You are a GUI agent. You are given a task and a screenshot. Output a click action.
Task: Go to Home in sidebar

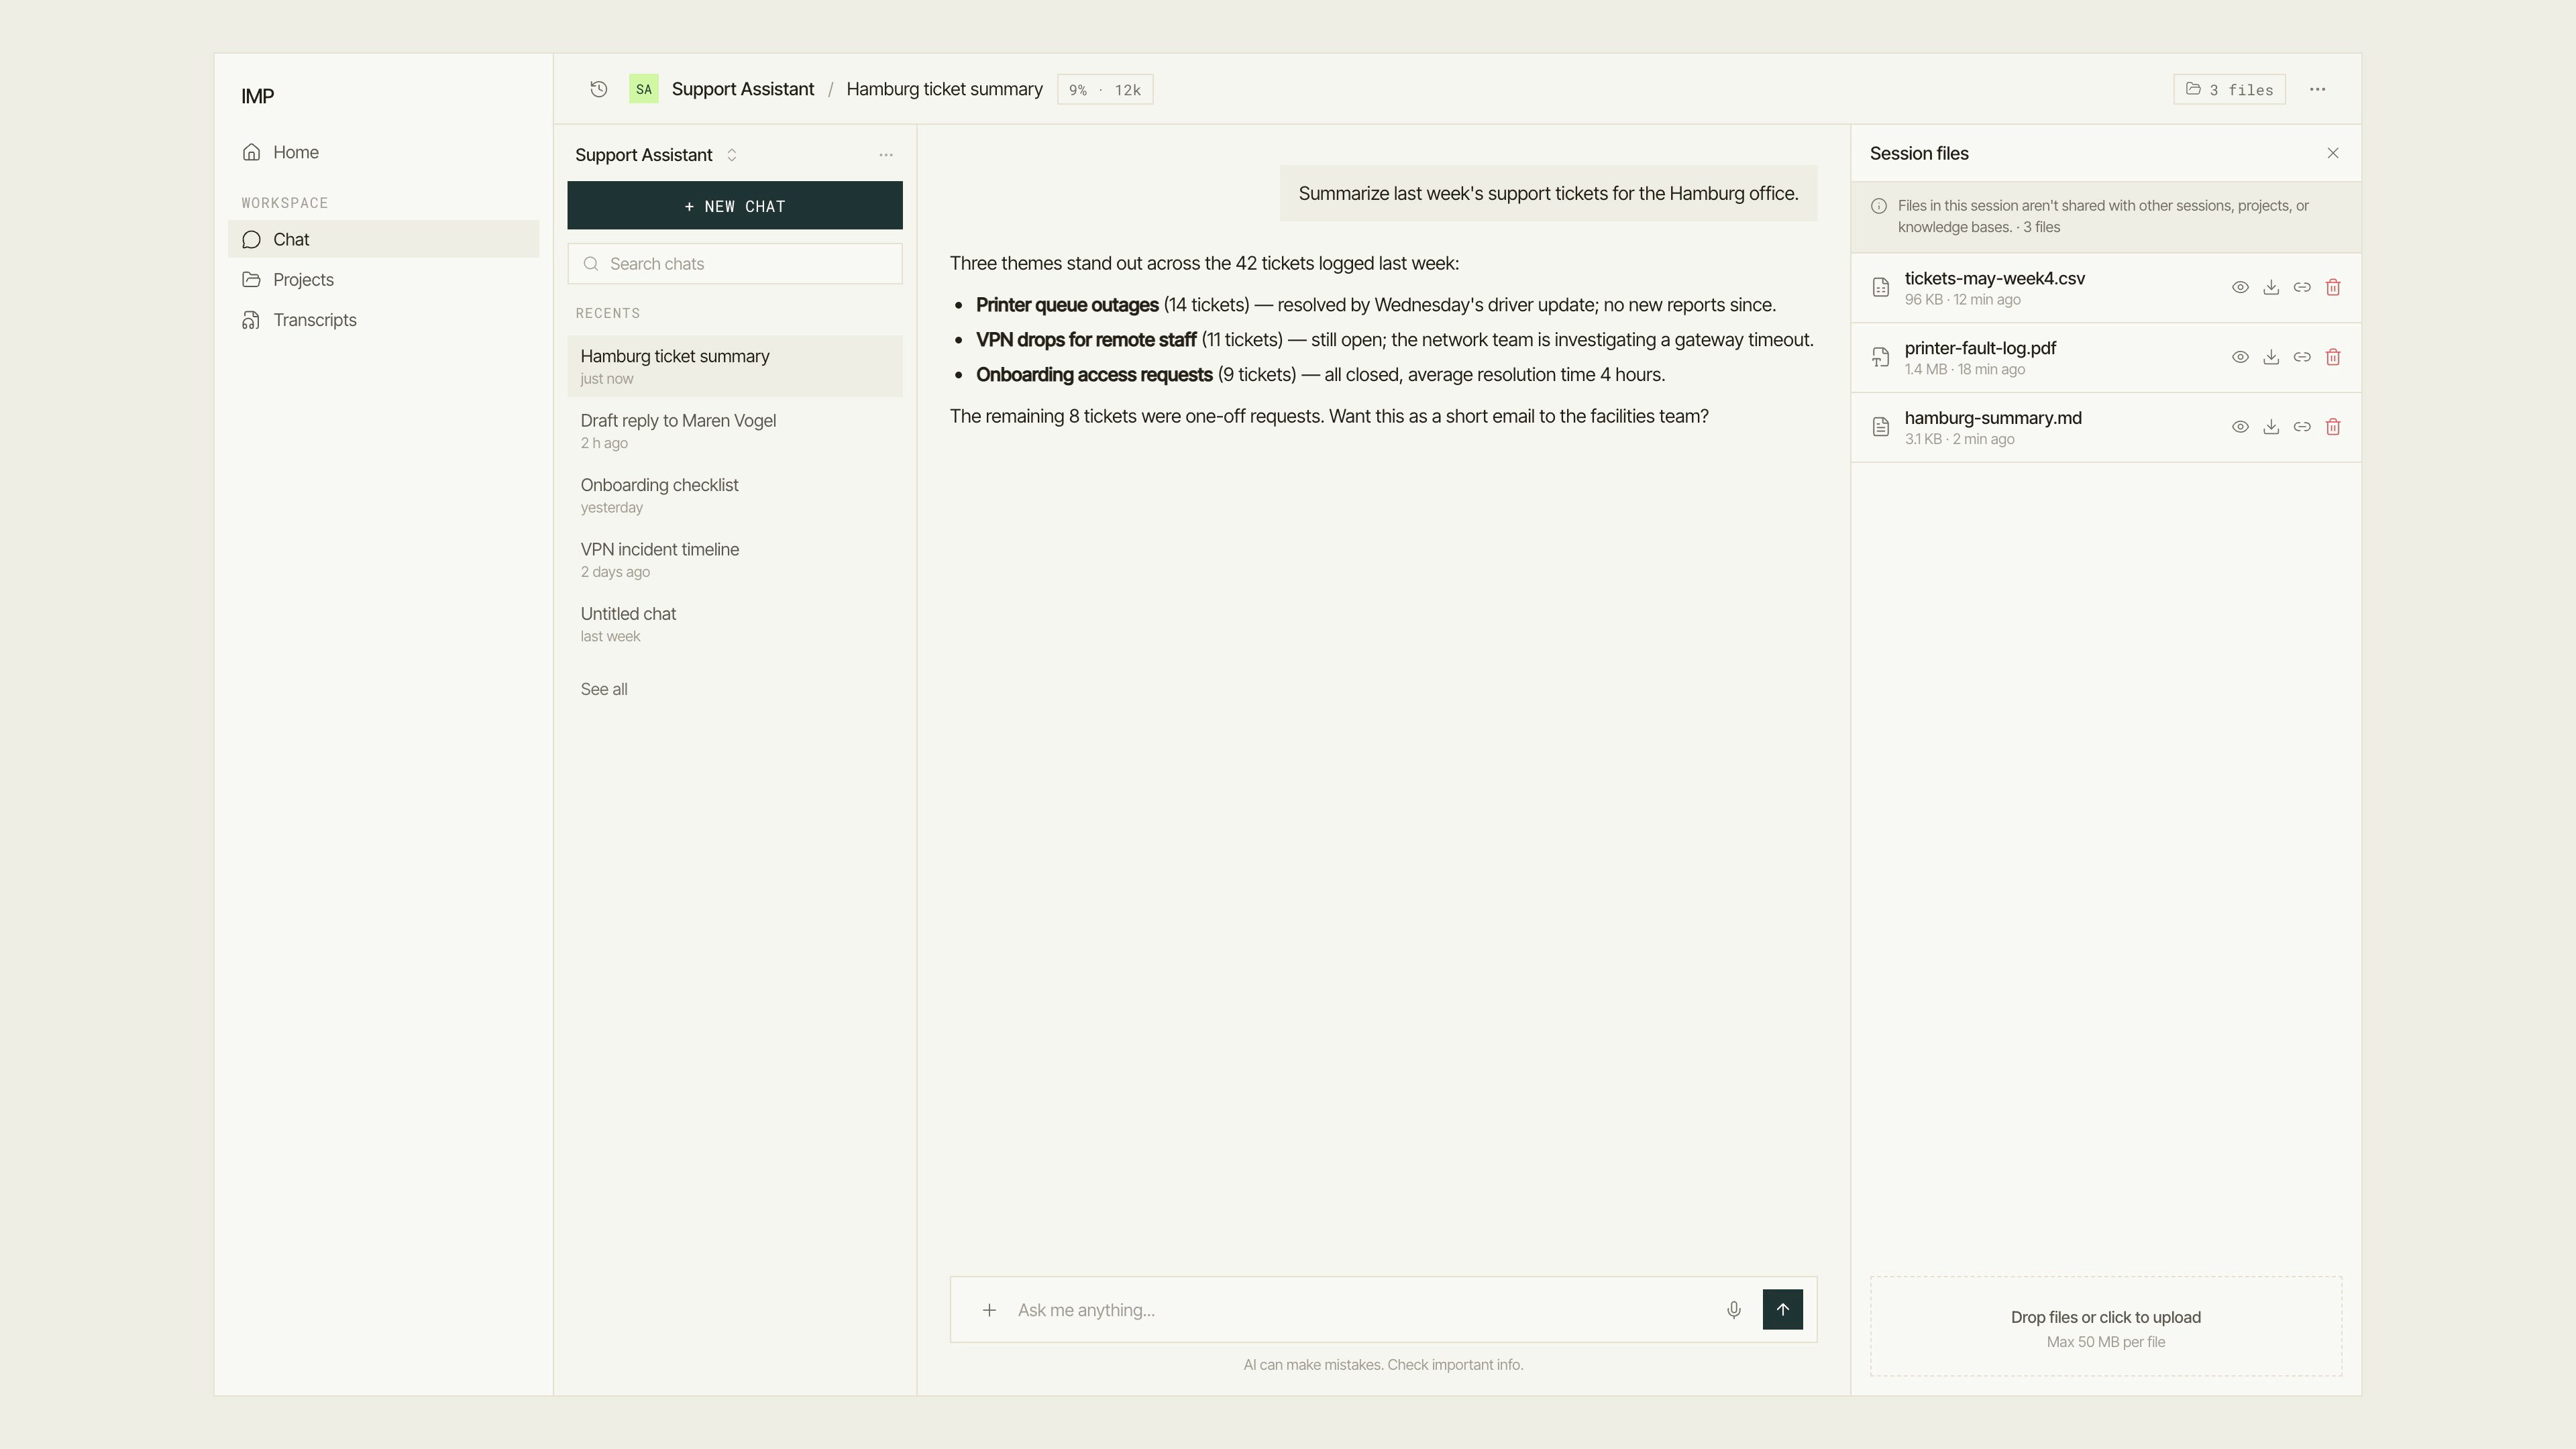coord(383,152)
